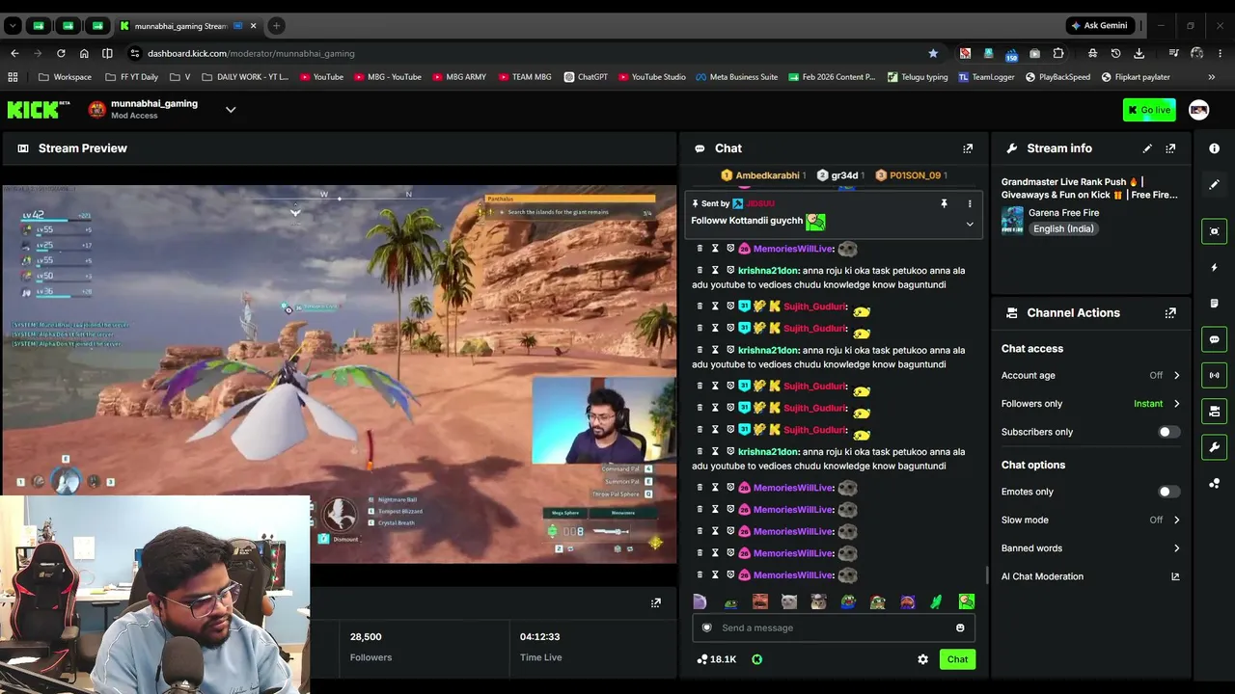Click the gr34d top gifter name
1235x694 pixels.
[x=844, y=175]
